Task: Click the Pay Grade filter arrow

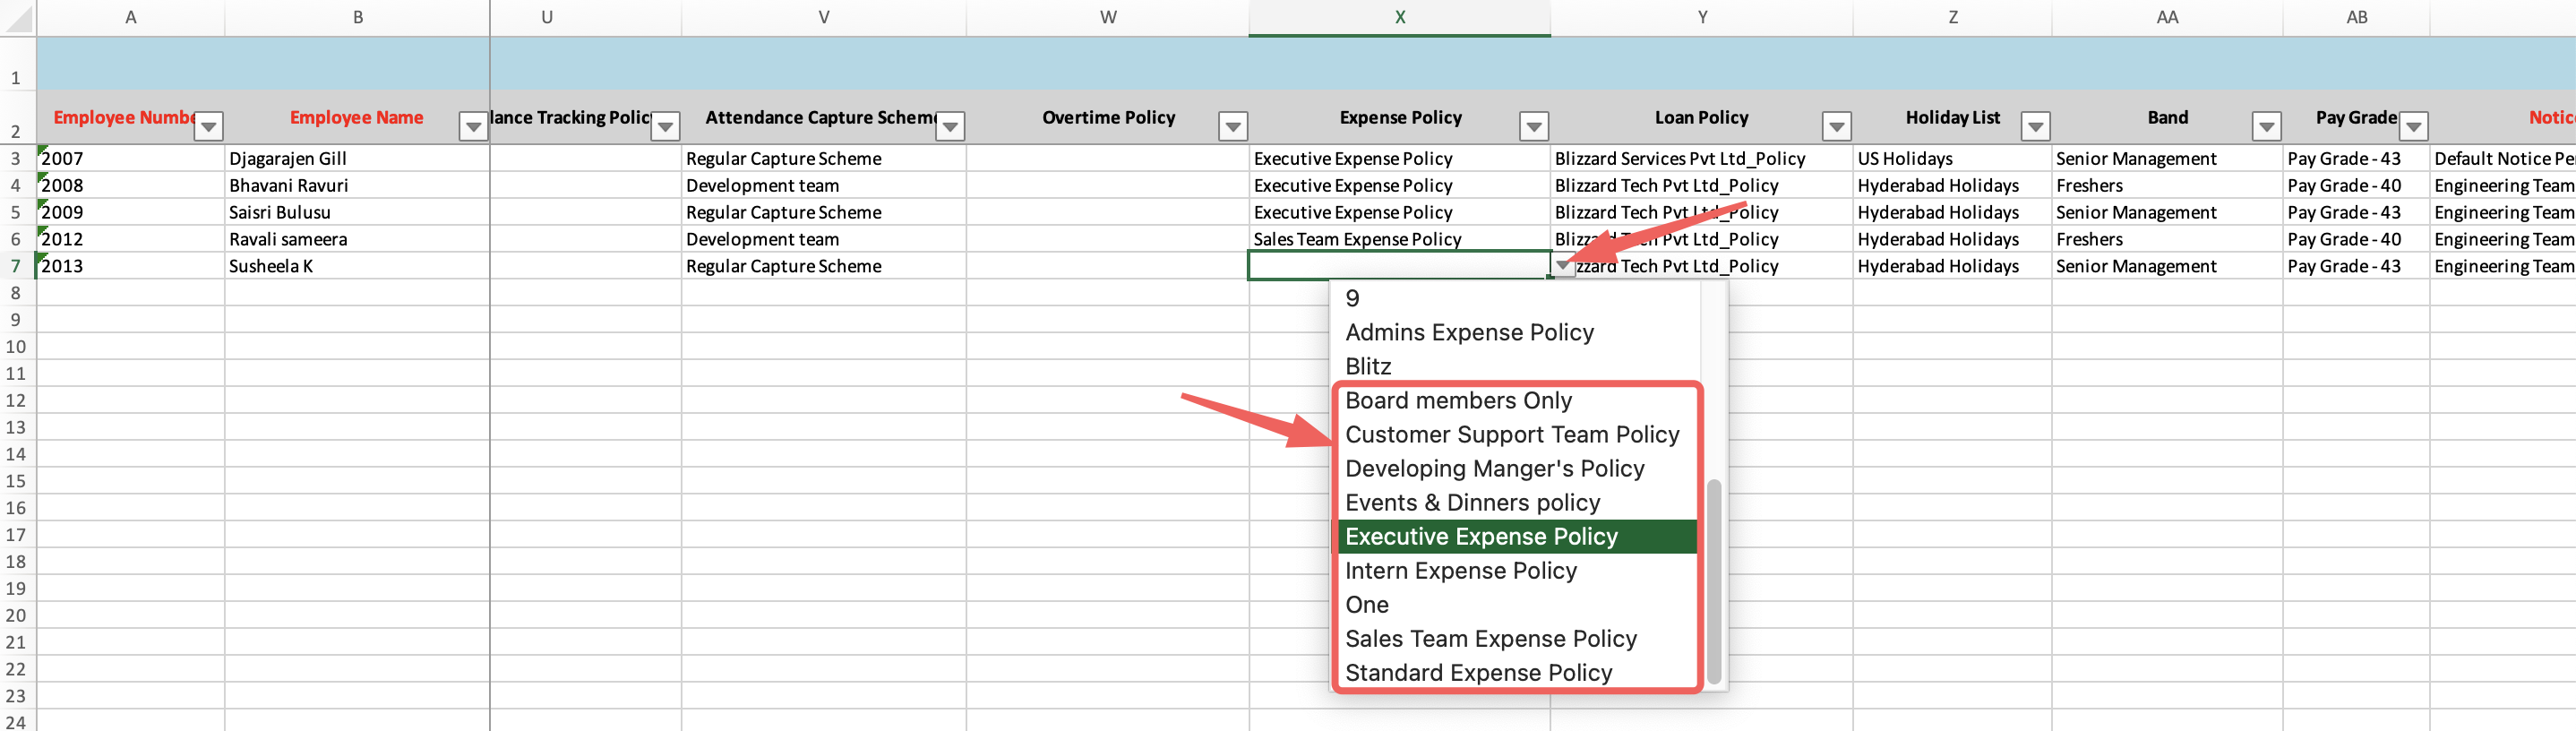Action: pos(2413,126)
